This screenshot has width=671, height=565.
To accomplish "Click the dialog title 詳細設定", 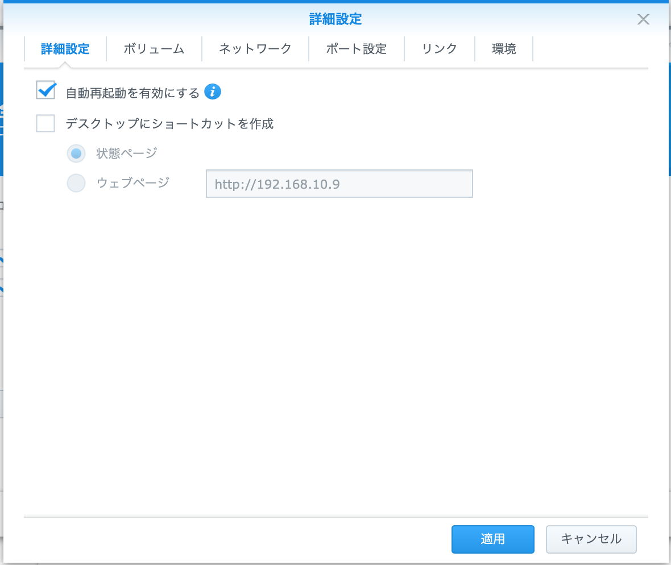I will tap(335, 19).
